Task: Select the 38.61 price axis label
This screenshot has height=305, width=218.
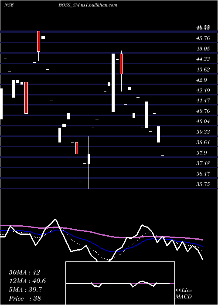Action: (x=203, y=142)
